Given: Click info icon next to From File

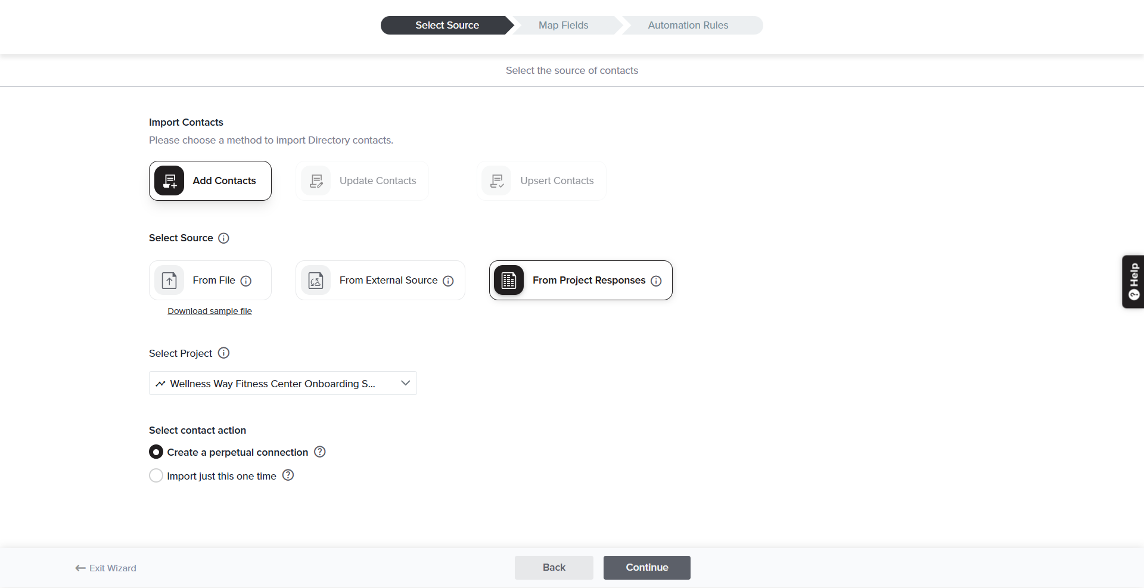Looking at the screenshot, I should 246,281.
